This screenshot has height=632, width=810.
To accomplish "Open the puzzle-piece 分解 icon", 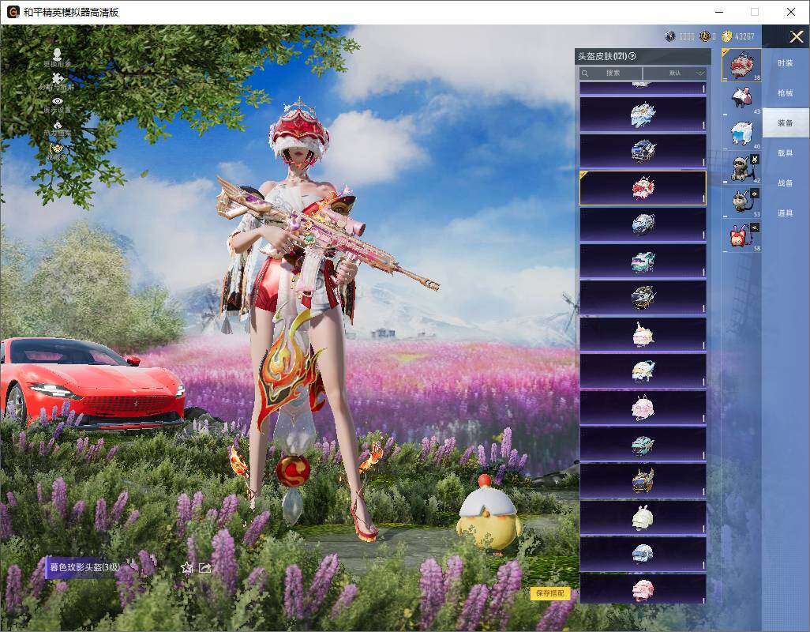I will tap(58, 77).
